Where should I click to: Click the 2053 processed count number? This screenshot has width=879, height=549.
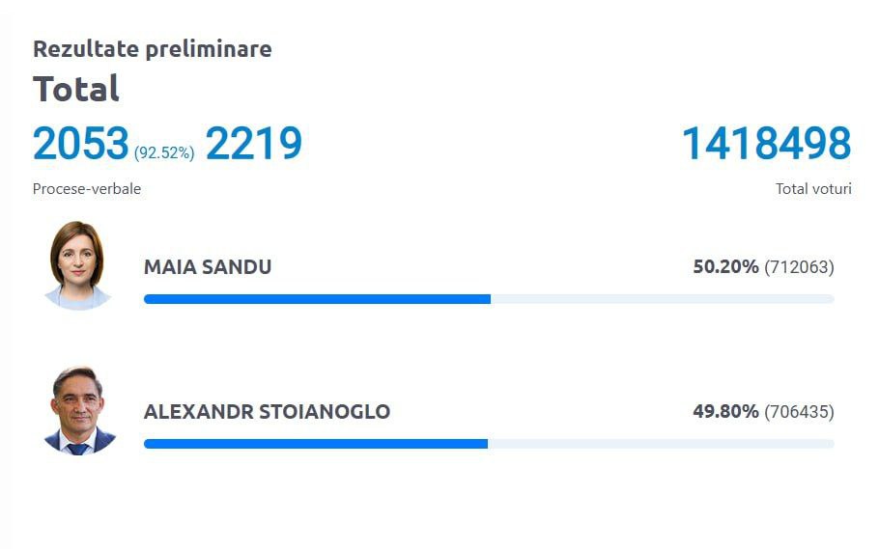click(x=81, y=145)
